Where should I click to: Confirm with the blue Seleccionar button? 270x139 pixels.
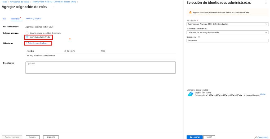[x=194, y=137]
